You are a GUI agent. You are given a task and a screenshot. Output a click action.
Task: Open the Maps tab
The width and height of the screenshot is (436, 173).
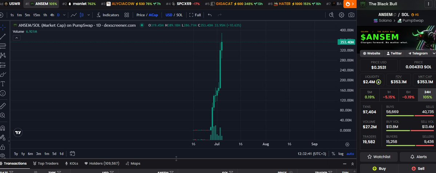point(133,163)
